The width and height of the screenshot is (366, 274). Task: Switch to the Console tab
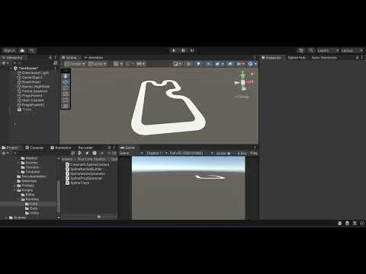coord(34,148)
